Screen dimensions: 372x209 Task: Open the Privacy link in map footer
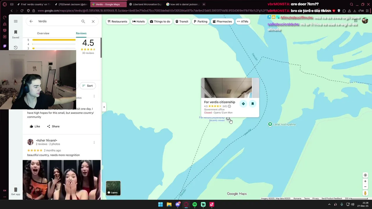316,199
